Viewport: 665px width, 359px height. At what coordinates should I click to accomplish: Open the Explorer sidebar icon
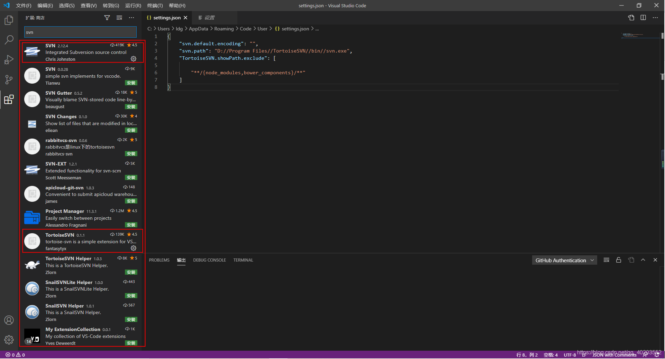tap(9, 20)
